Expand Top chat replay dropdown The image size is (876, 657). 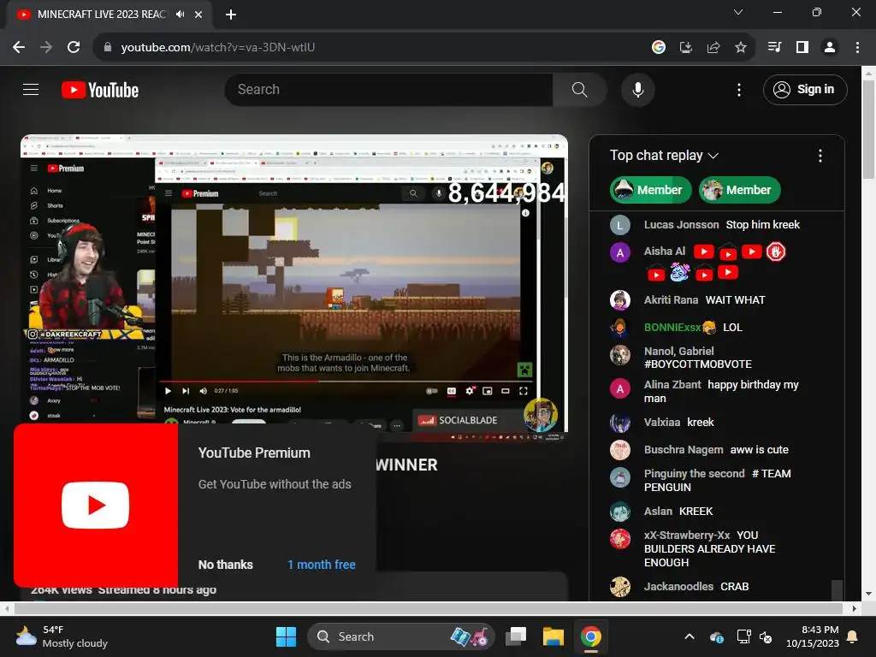coord(664,156)
